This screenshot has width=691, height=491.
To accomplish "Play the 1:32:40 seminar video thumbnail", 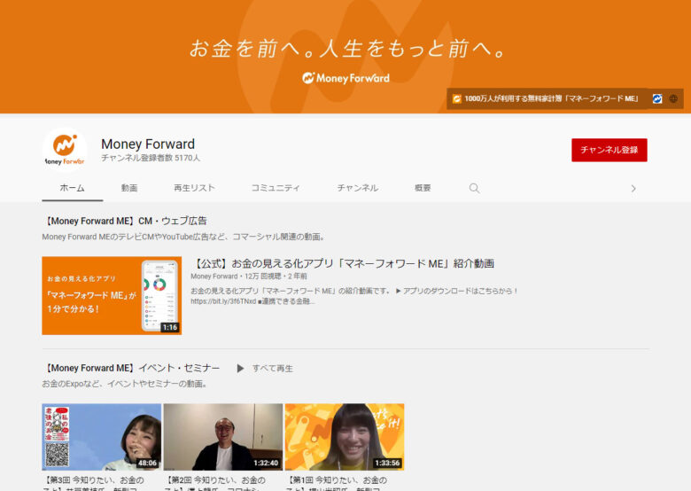I will pos(223,437).
